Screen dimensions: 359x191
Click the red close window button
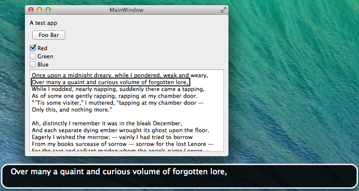[x=31, y=10]
